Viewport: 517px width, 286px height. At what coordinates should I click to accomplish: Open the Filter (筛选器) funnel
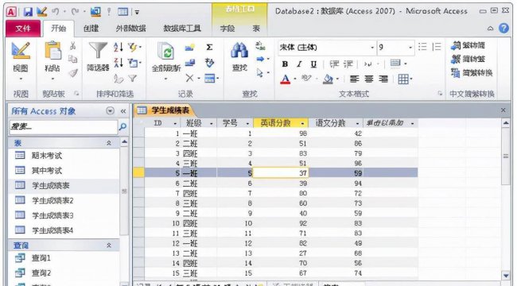98,50
